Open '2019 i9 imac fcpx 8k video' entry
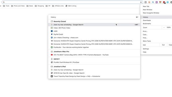Viewport: 172px width, 97px height. tap(94, 73)
